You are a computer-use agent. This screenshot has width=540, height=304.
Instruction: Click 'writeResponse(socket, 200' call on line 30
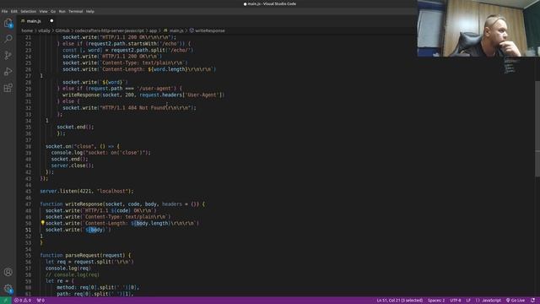pyautogui.click(x=99, y=95)
